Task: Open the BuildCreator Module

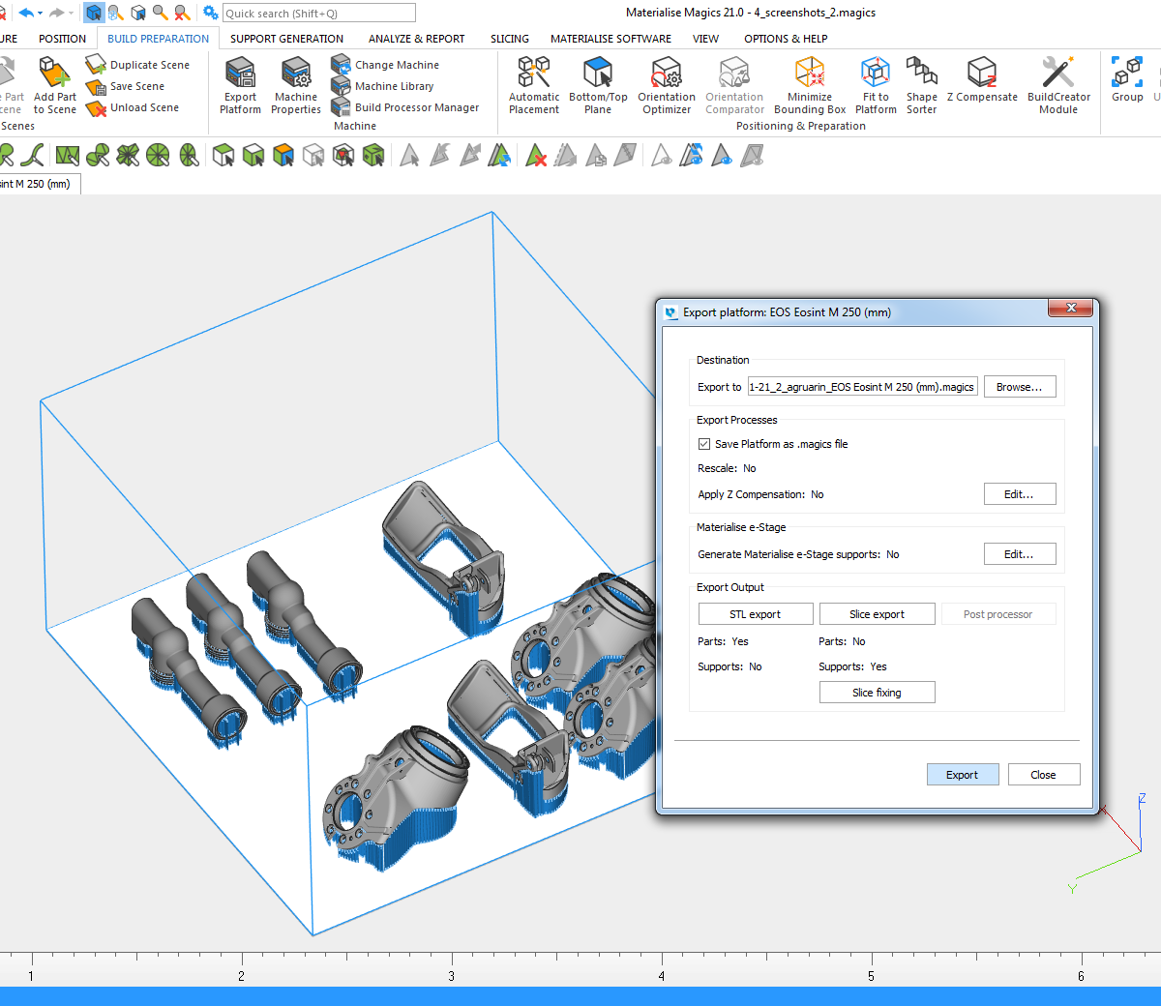Action: pos(1058,86)
